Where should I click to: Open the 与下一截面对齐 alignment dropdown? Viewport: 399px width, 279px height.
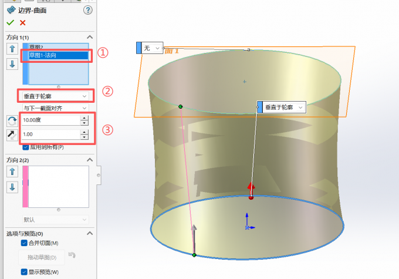click(x=56, y=108)
